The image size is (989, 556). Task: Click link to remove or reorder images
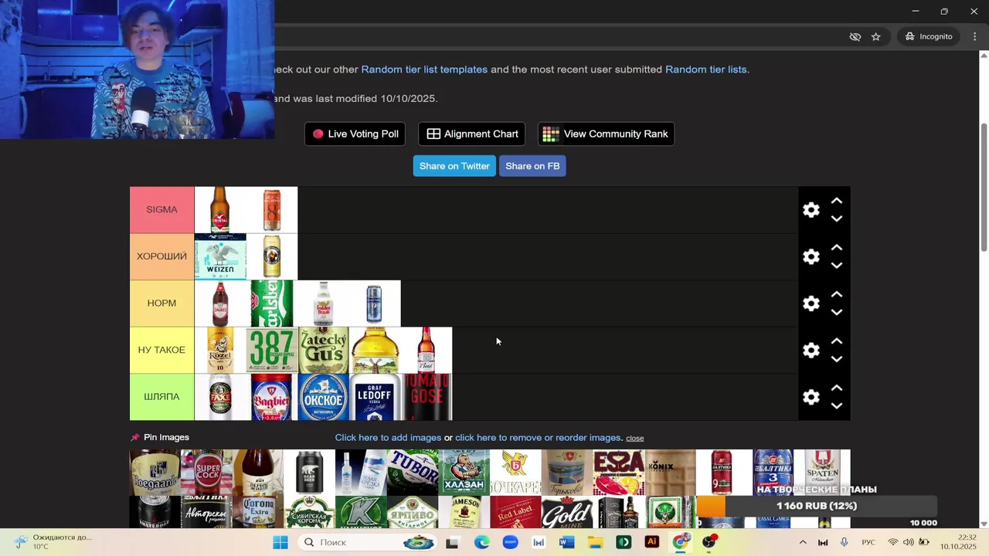pyautogui.click(x=539, y=438)
